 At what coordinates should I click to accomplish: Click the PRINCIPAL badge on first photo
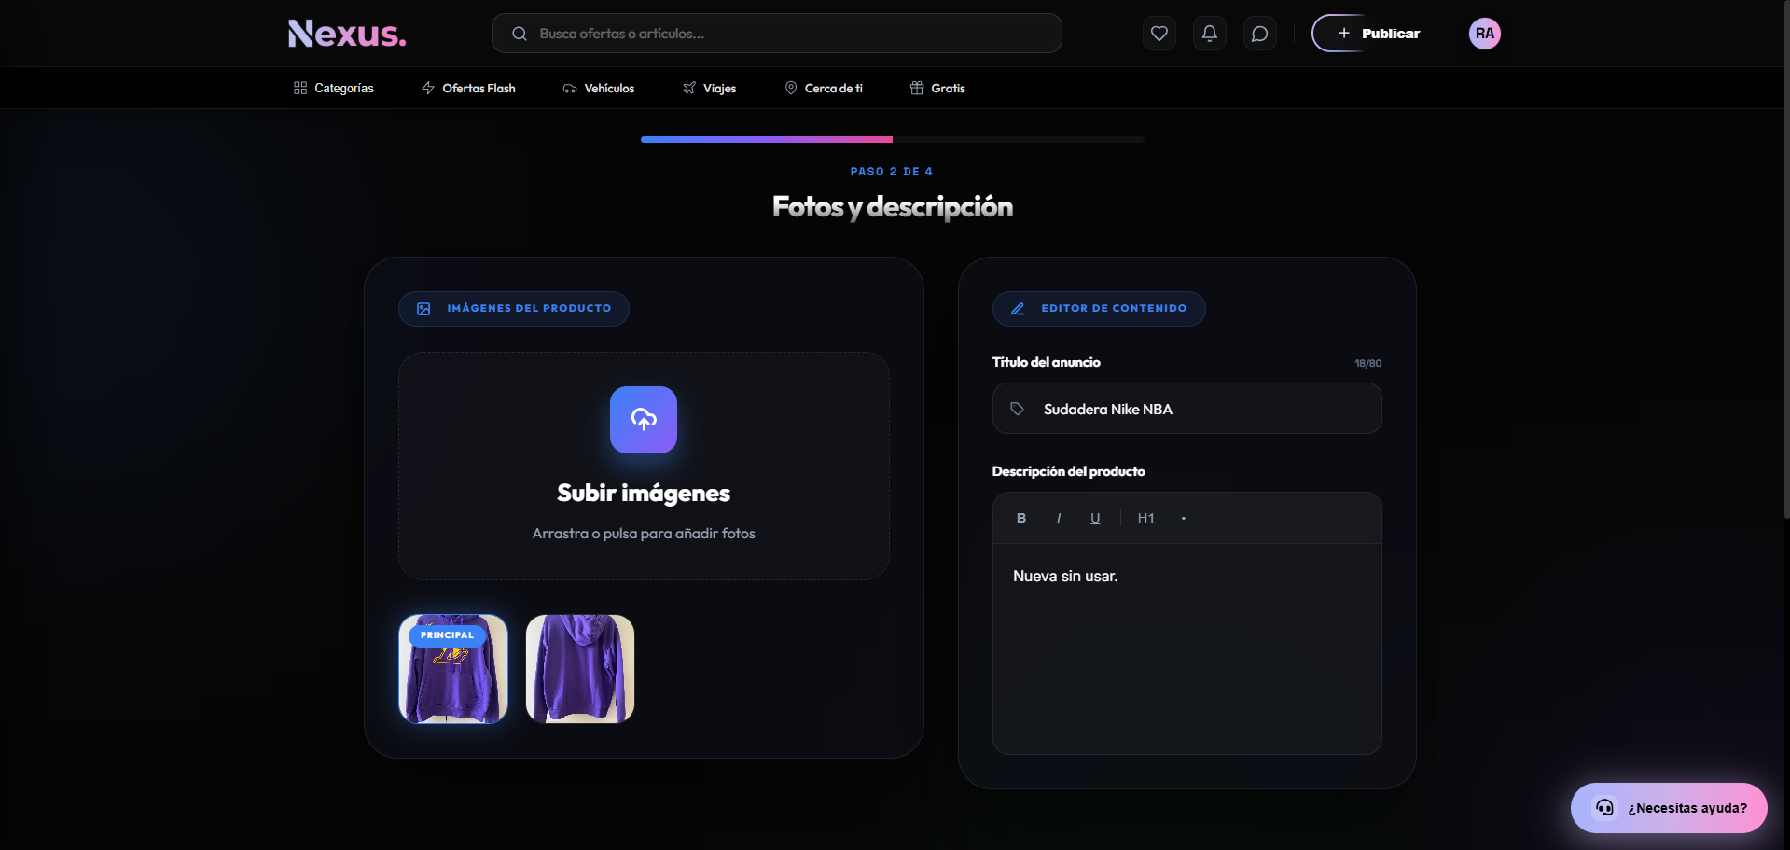coord(447,635)
